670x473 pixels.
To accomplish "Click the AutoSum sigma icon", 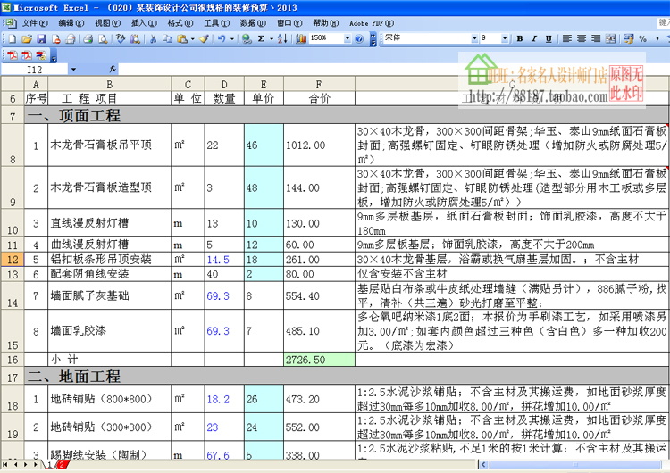I will 261,39.
